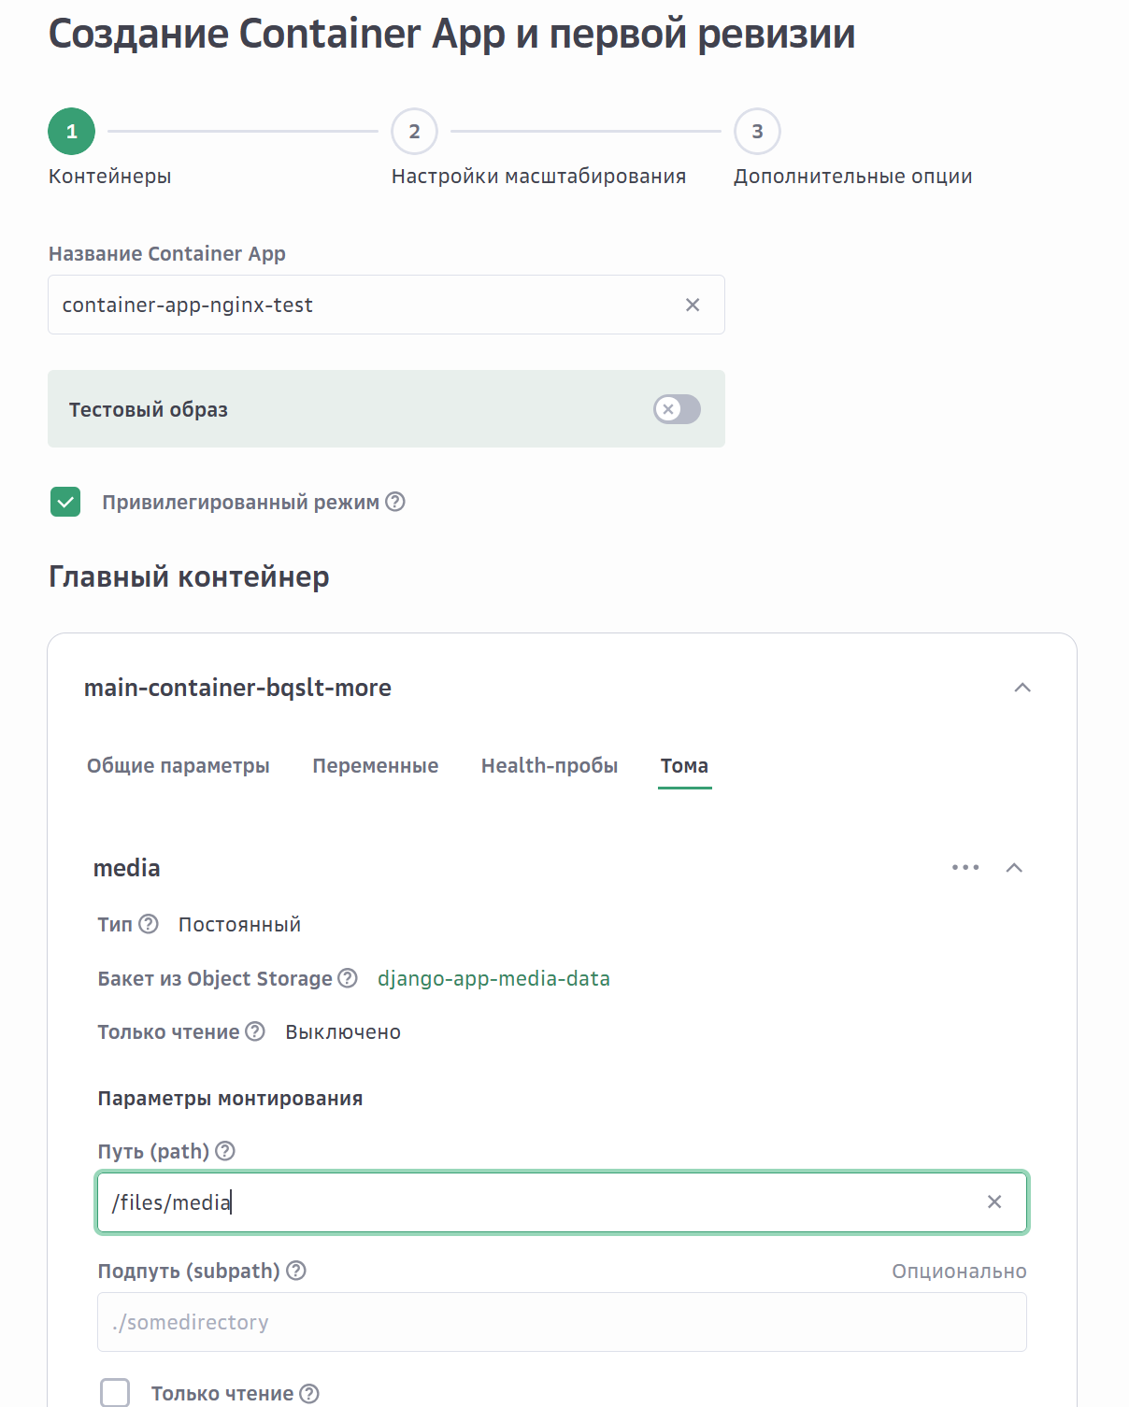The height and width of the screenshot is (1407, 1129).
Task: Open the Переменные tab
Action: point(375,766)
